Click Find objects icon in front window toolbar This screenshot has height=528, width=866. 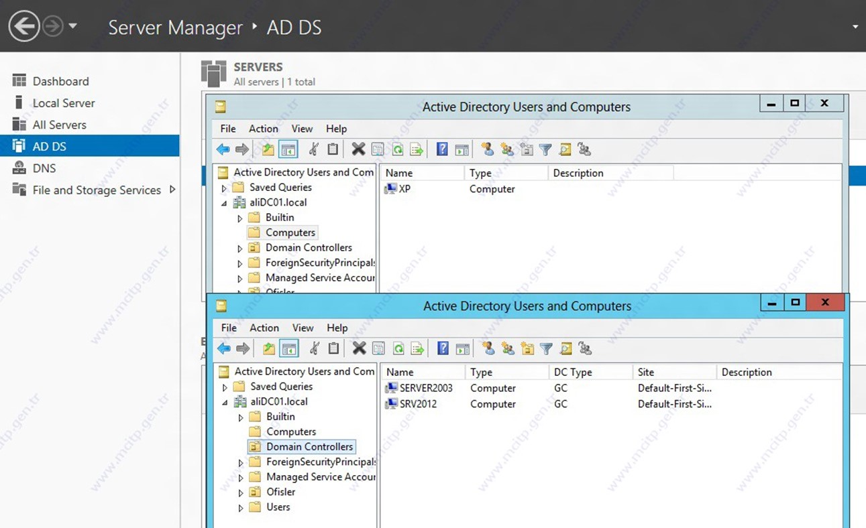click(565, 348)
